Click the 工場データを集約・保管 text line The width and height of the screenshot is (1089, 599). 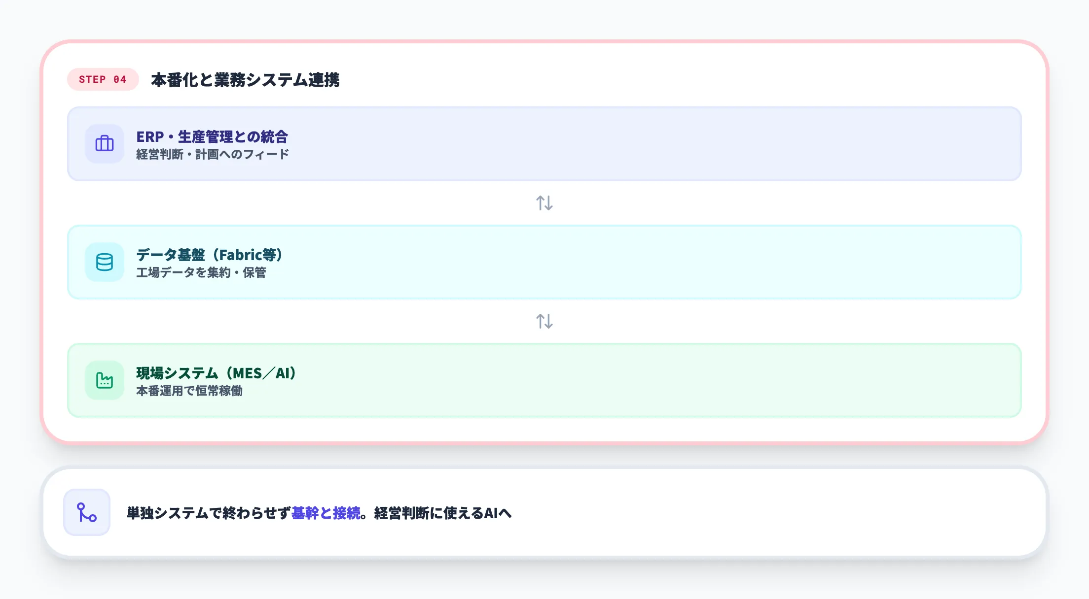[202, 272]
